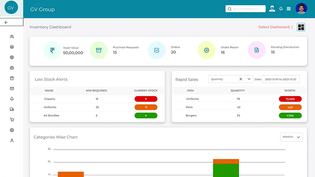Click the GV Group header title
Screen dimensions: 315x177
click(42, 9)
